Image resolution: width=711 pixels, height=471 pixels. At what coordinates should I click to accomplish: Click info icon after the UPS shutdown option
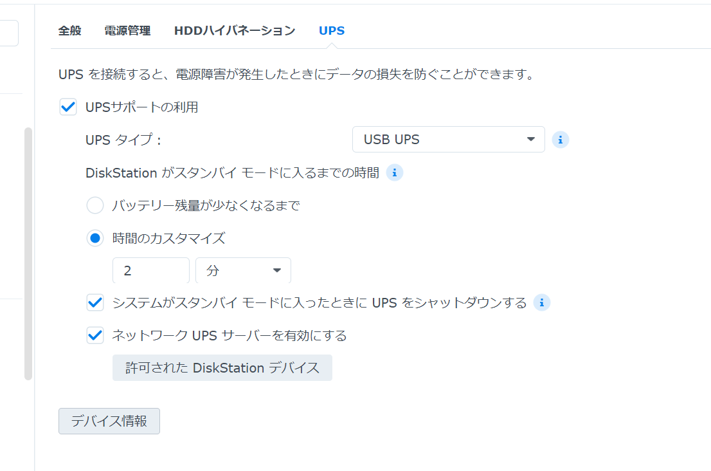[x=542, y=302]
